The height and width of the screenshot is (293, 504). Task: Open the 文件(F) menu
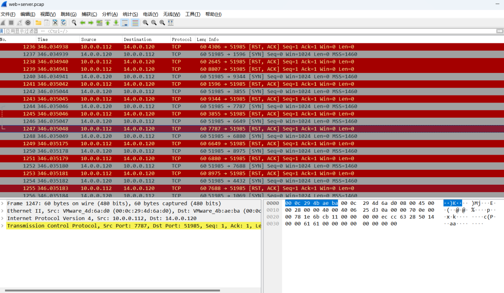pos(8,14)
